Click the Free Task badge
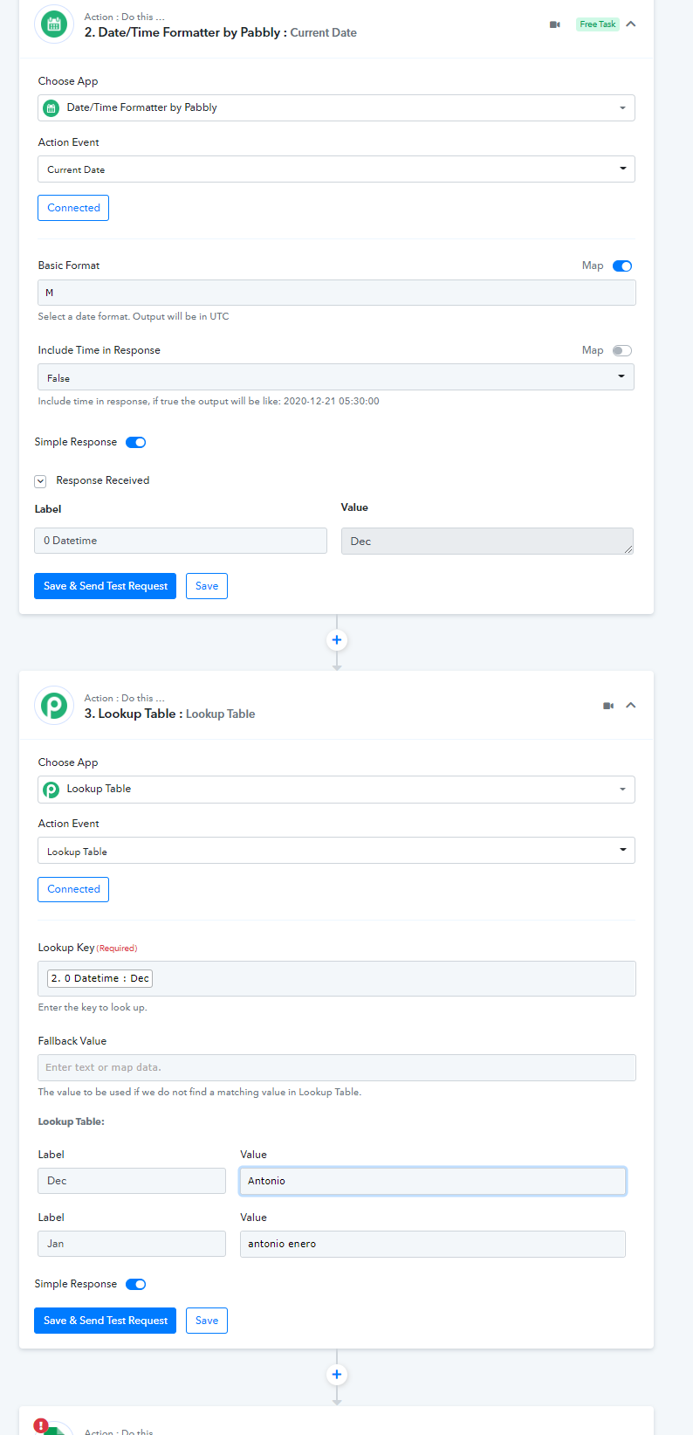 coord(598,24)
